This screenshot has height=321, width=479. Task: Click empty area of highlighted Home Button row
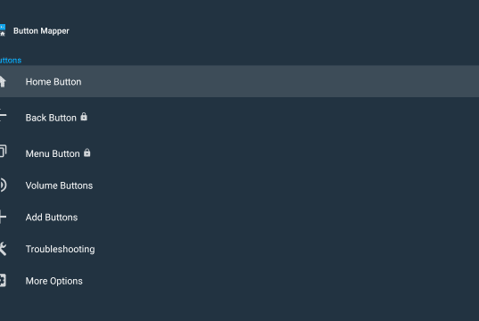[x=275, y=81]
